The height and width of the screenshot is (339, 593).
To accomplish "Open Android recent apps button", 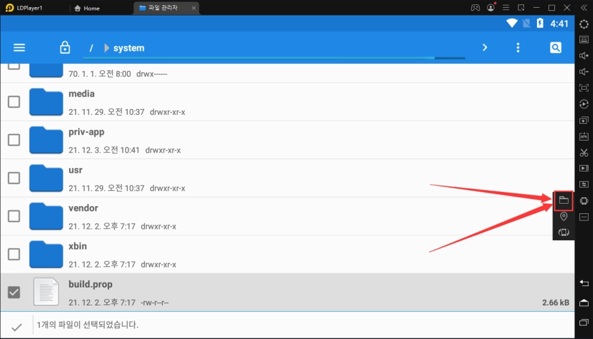I will (x=584, y=322).
